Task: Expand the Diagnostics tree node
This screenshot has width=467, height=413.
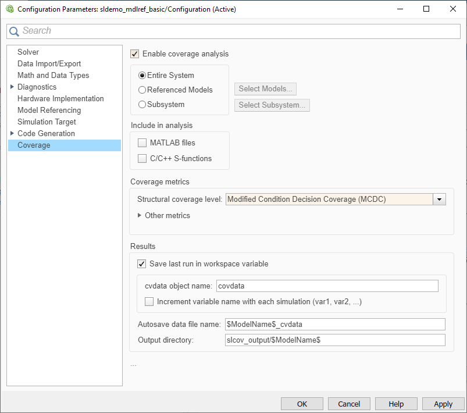Action: click(12, 87)
